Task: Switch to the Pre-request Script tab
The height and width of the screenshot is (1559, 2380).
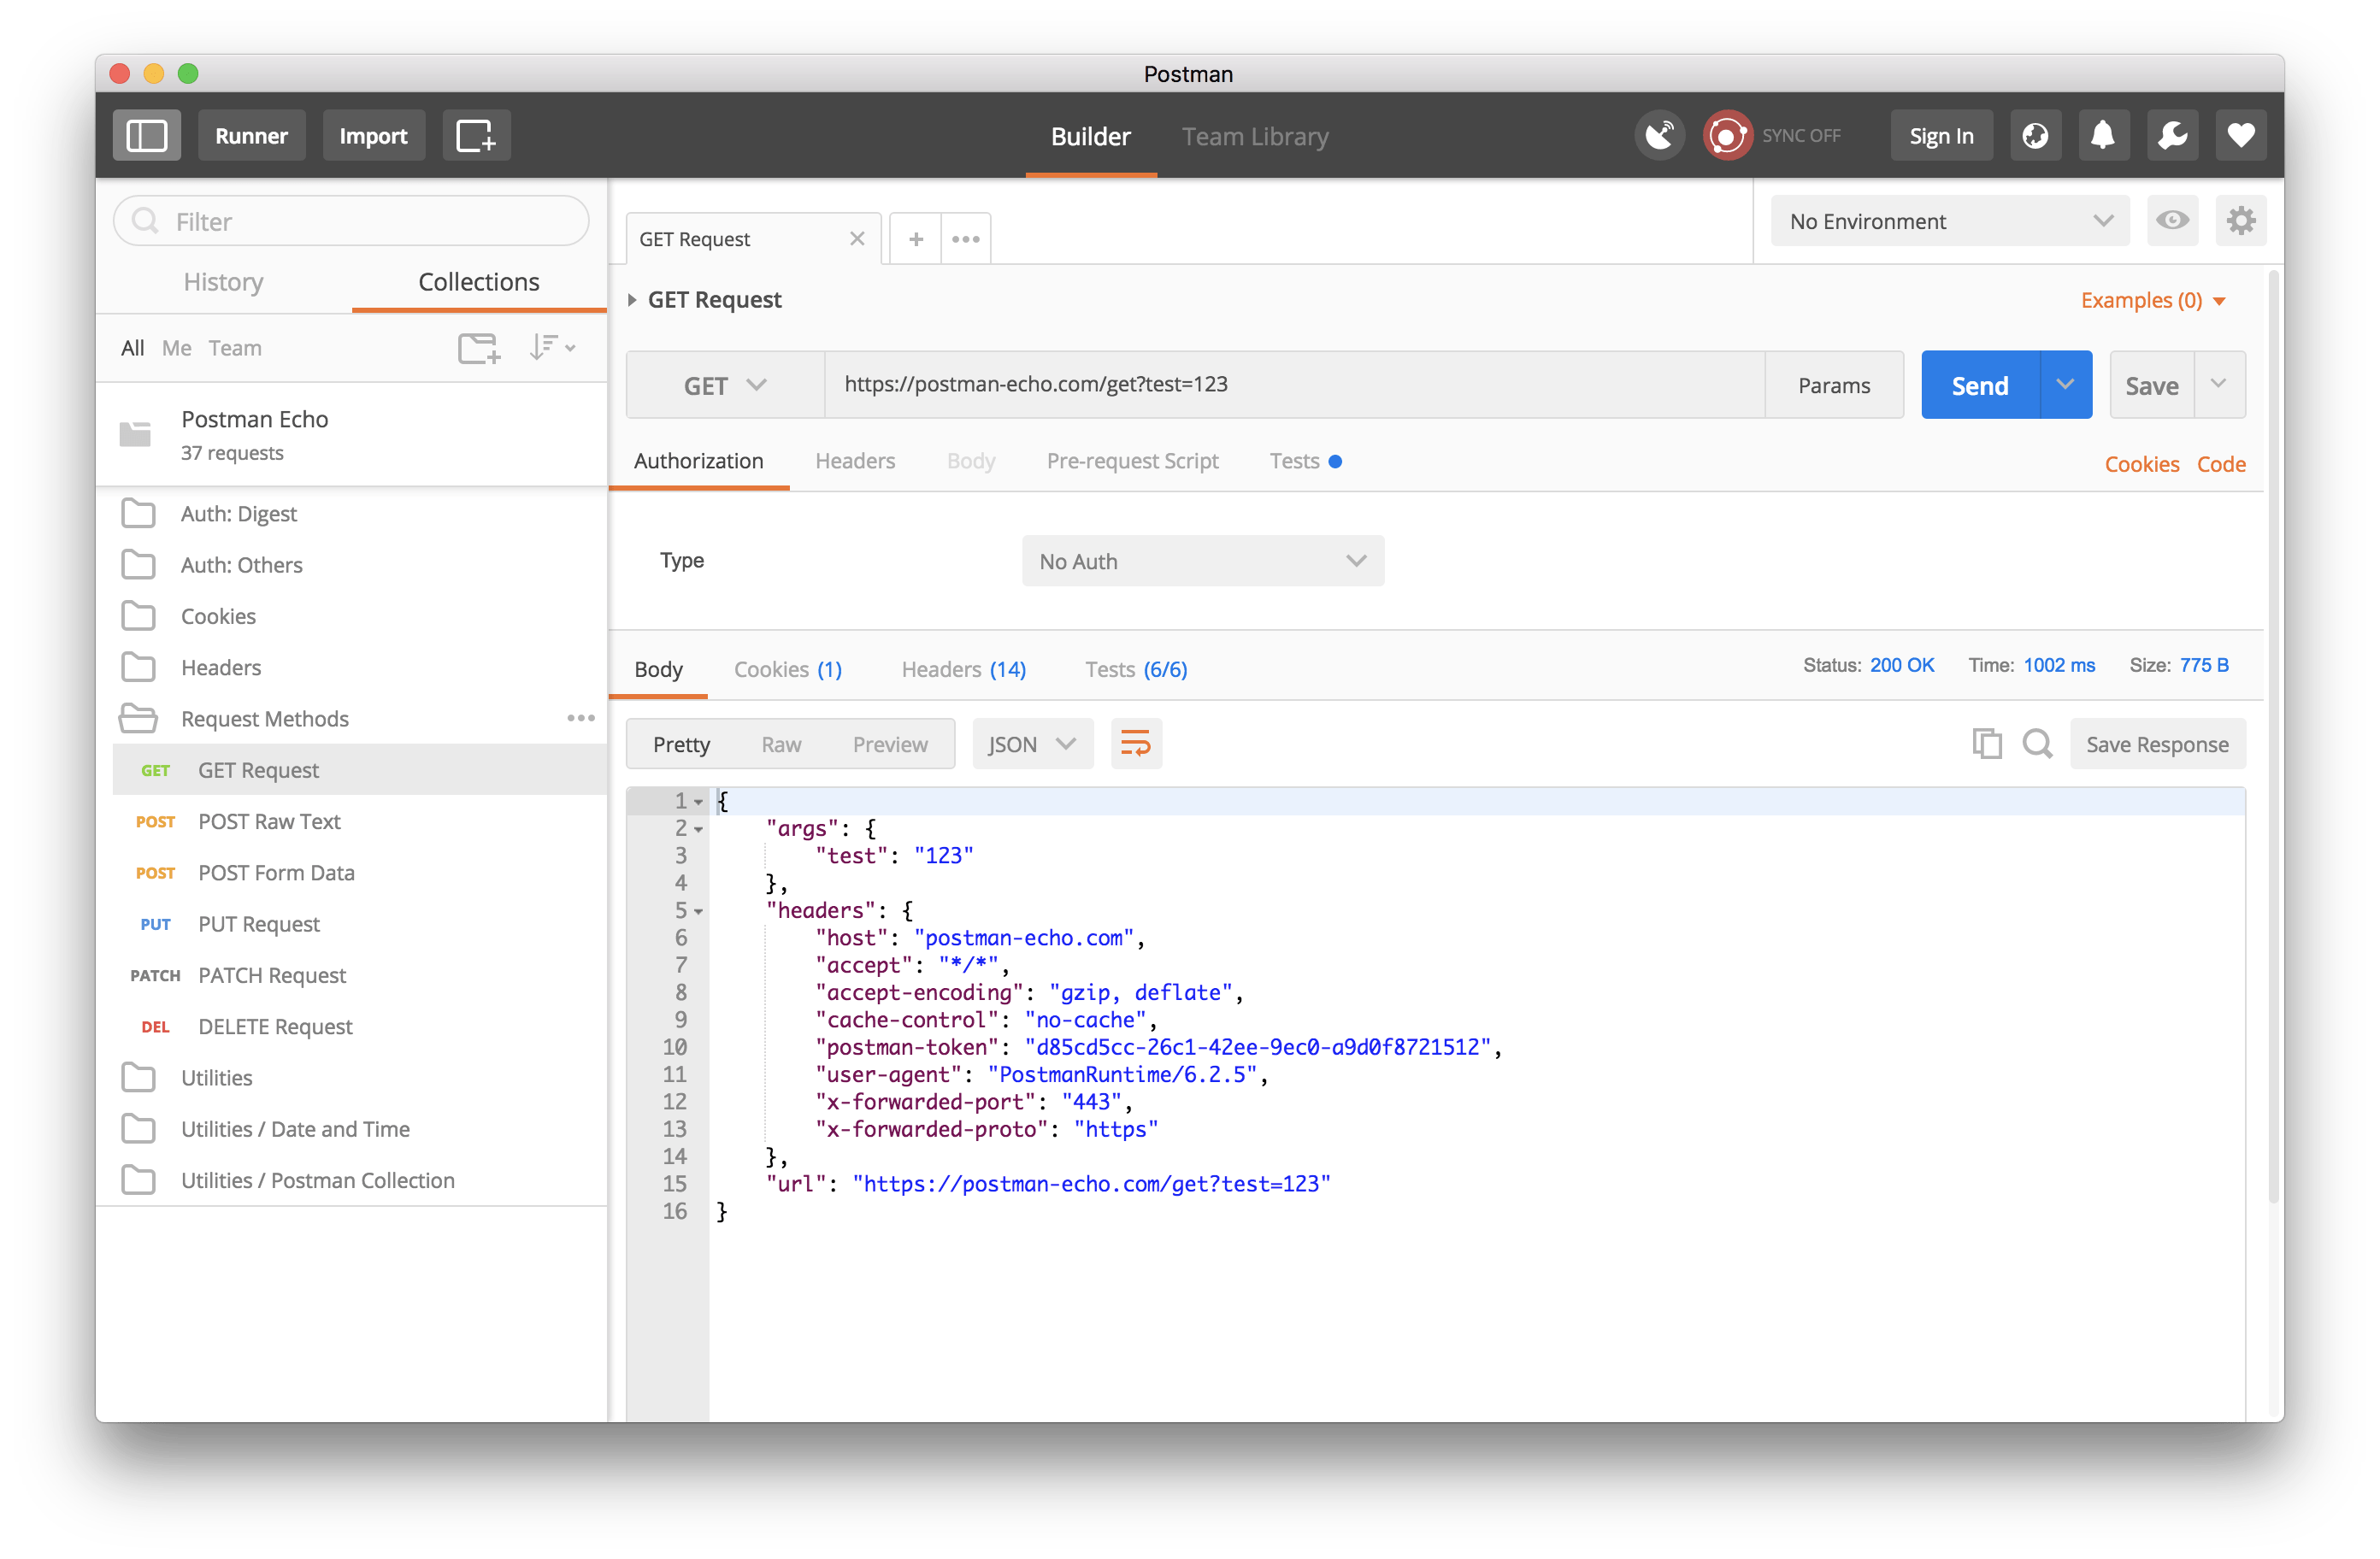Action: 1133,461
